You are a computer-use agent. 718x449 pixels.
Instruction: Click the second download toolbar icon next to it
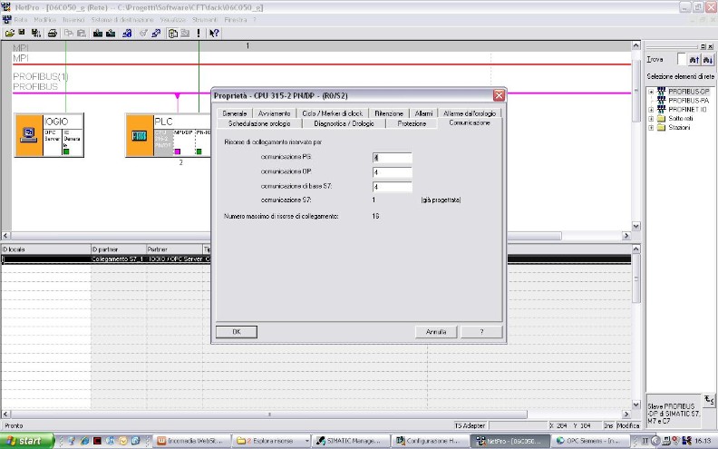tap(111, 33)
